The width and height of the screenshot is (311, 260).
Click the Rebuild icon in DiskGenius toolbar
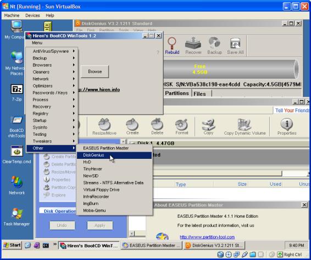pos(172,46)
